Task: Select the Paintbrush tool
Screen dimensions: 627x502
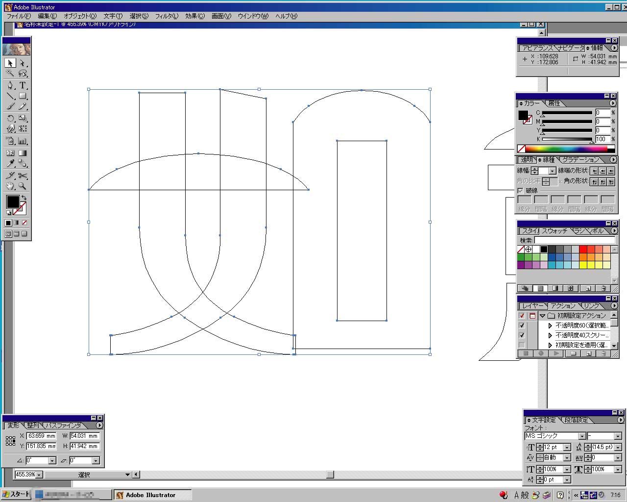Action: pyautogui.click(x=10, y=106)
